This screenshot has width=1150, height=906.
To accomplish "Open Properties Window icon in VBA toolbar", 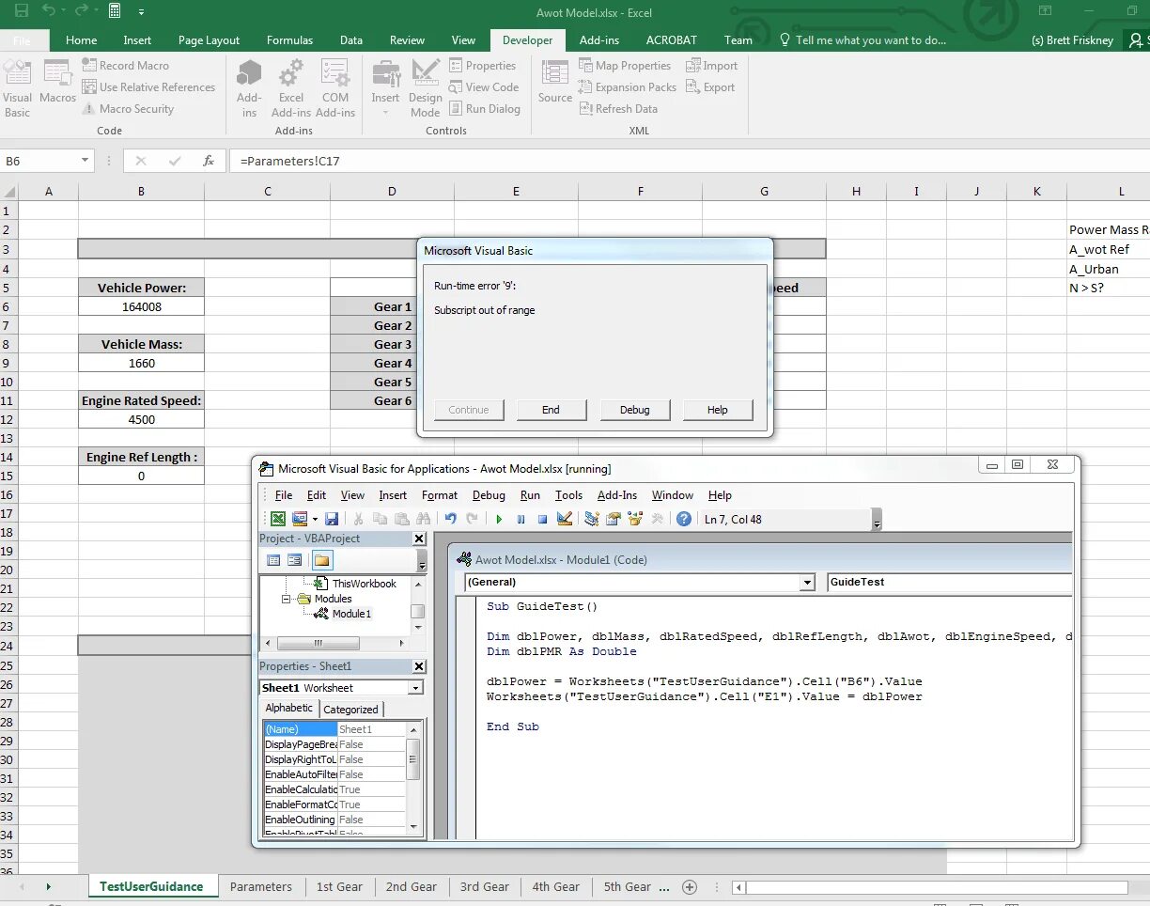I will [614, 519].
